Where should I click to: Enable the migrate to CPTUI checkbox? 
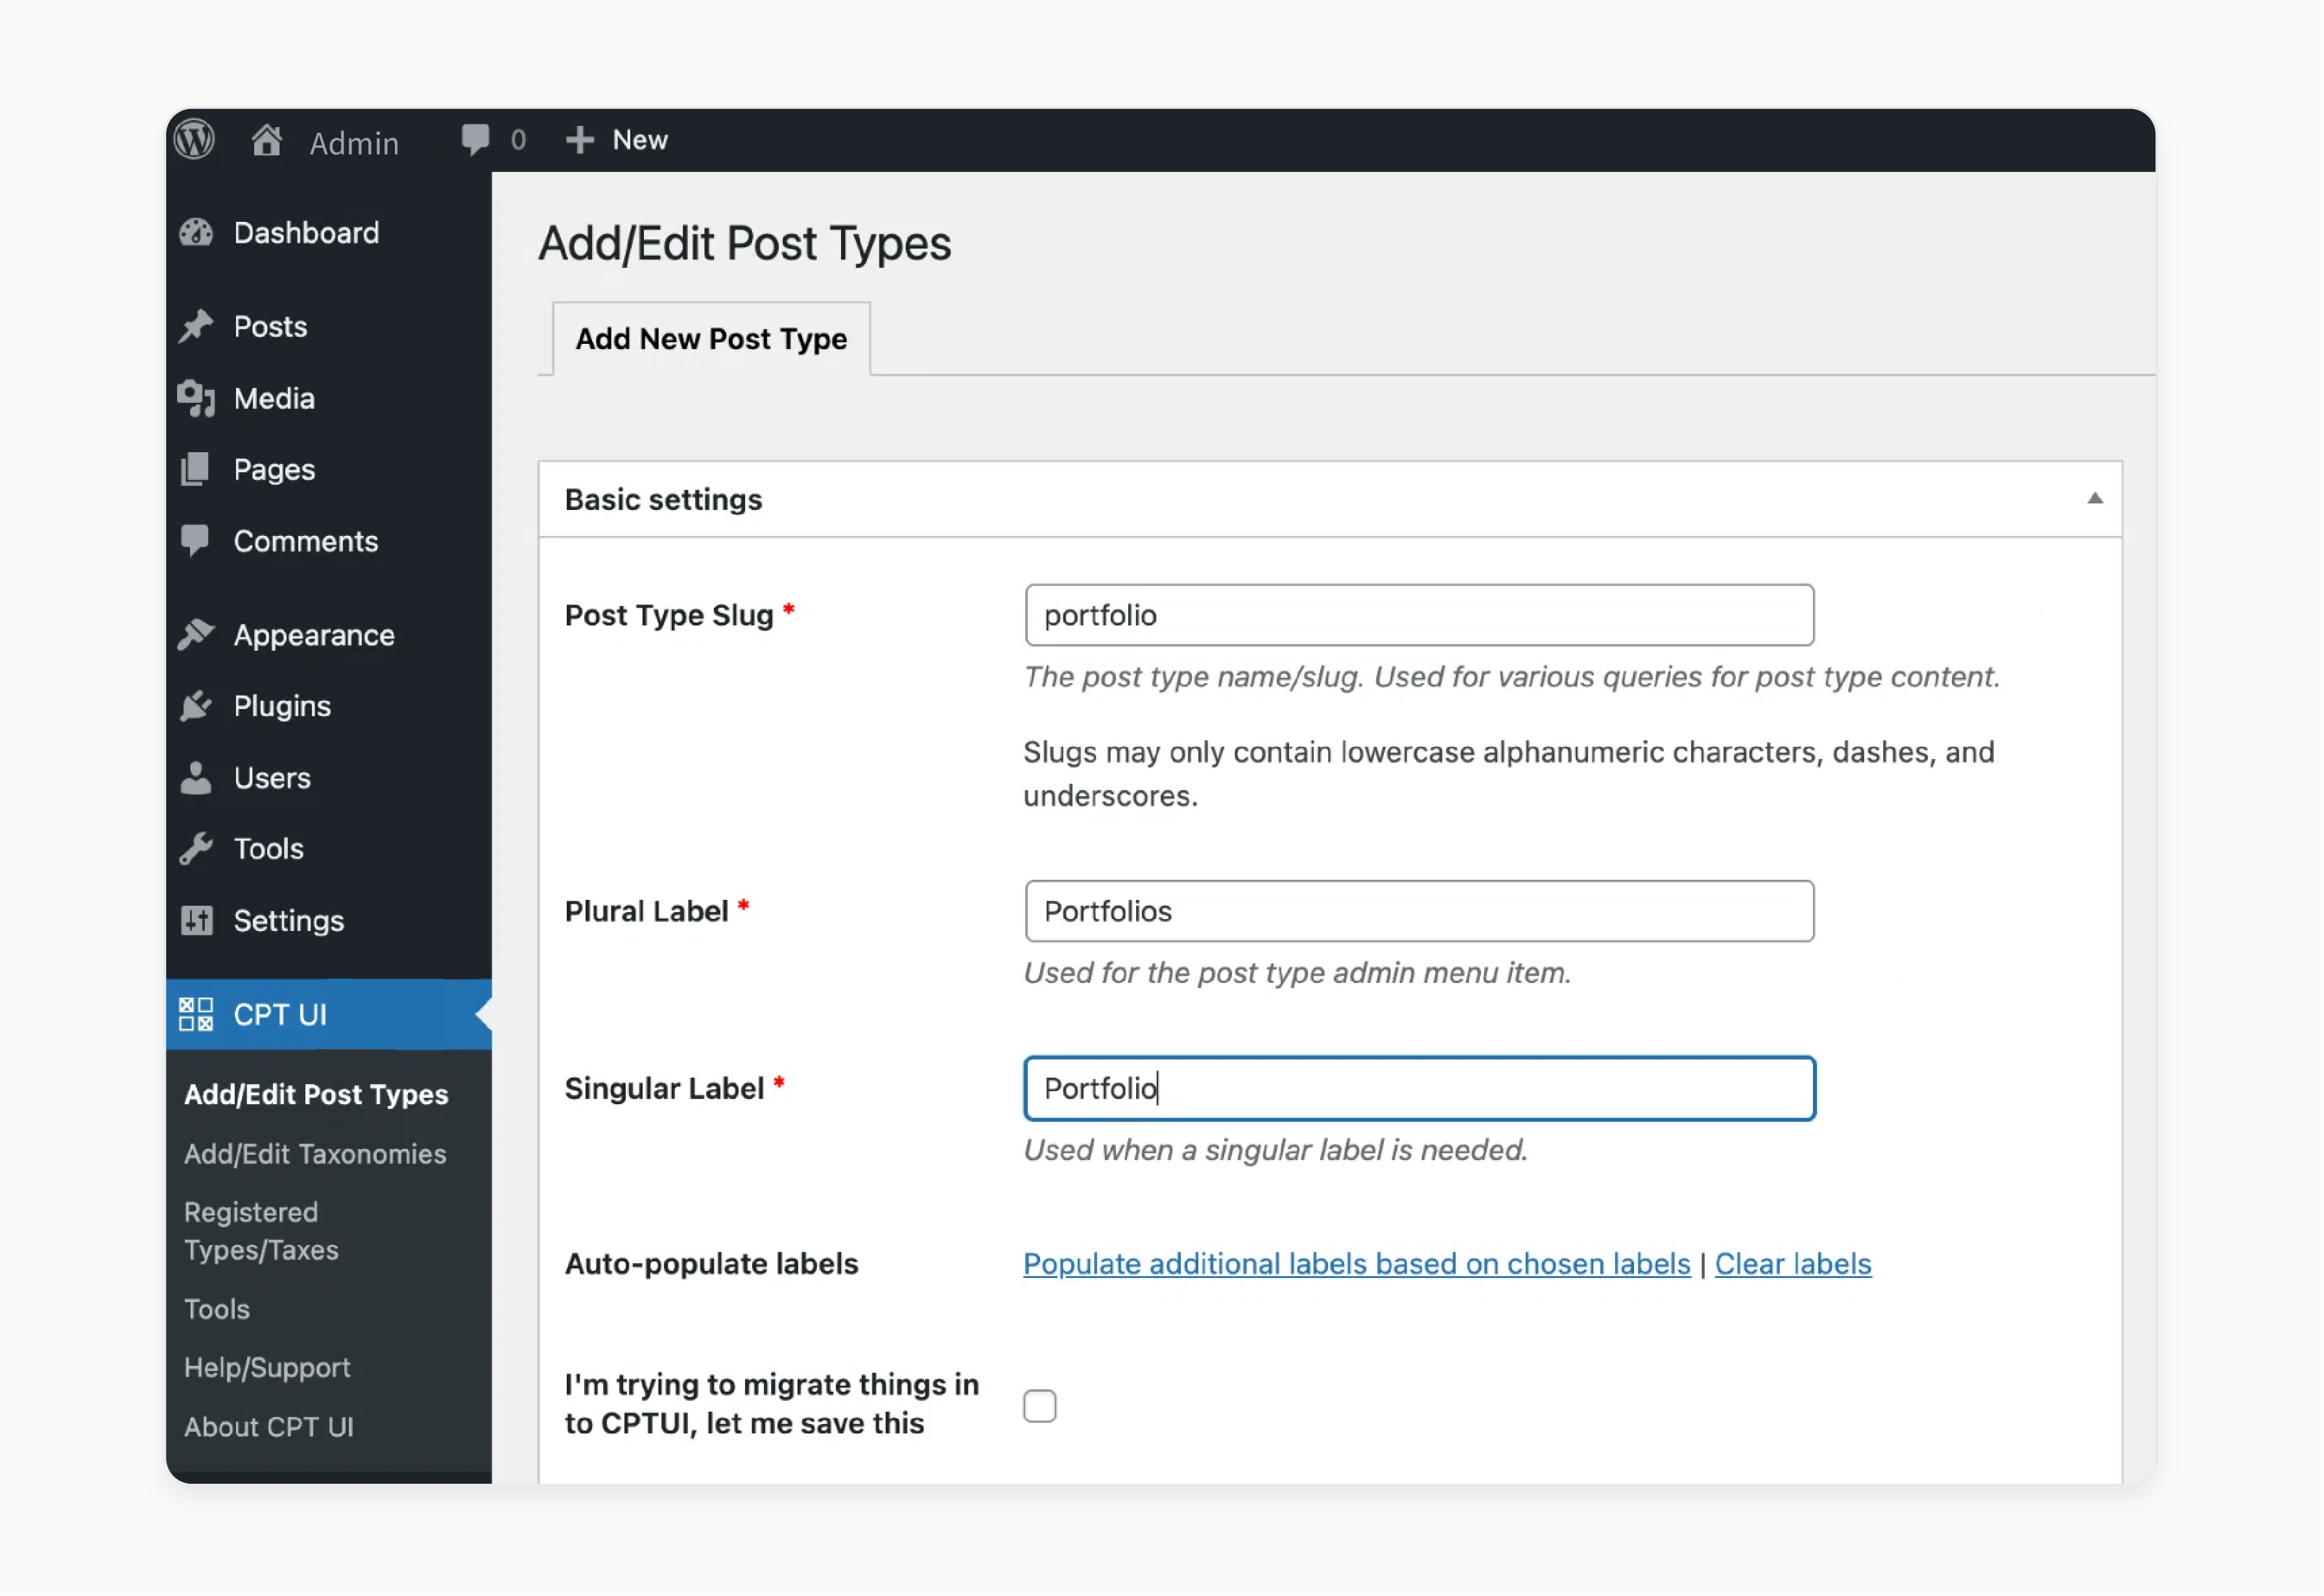tap(1040, 1406)
